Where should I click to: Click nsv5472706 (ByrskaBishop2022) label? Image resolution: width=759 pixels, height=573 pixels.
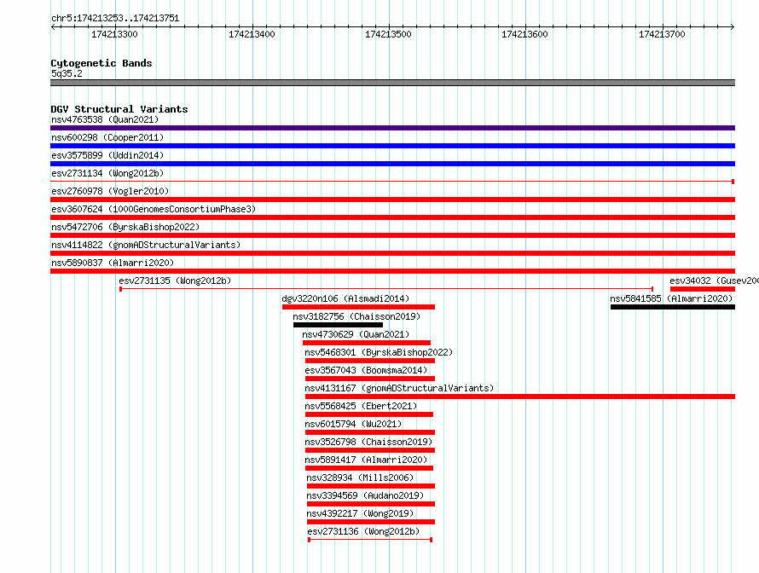tap(125, 227)
